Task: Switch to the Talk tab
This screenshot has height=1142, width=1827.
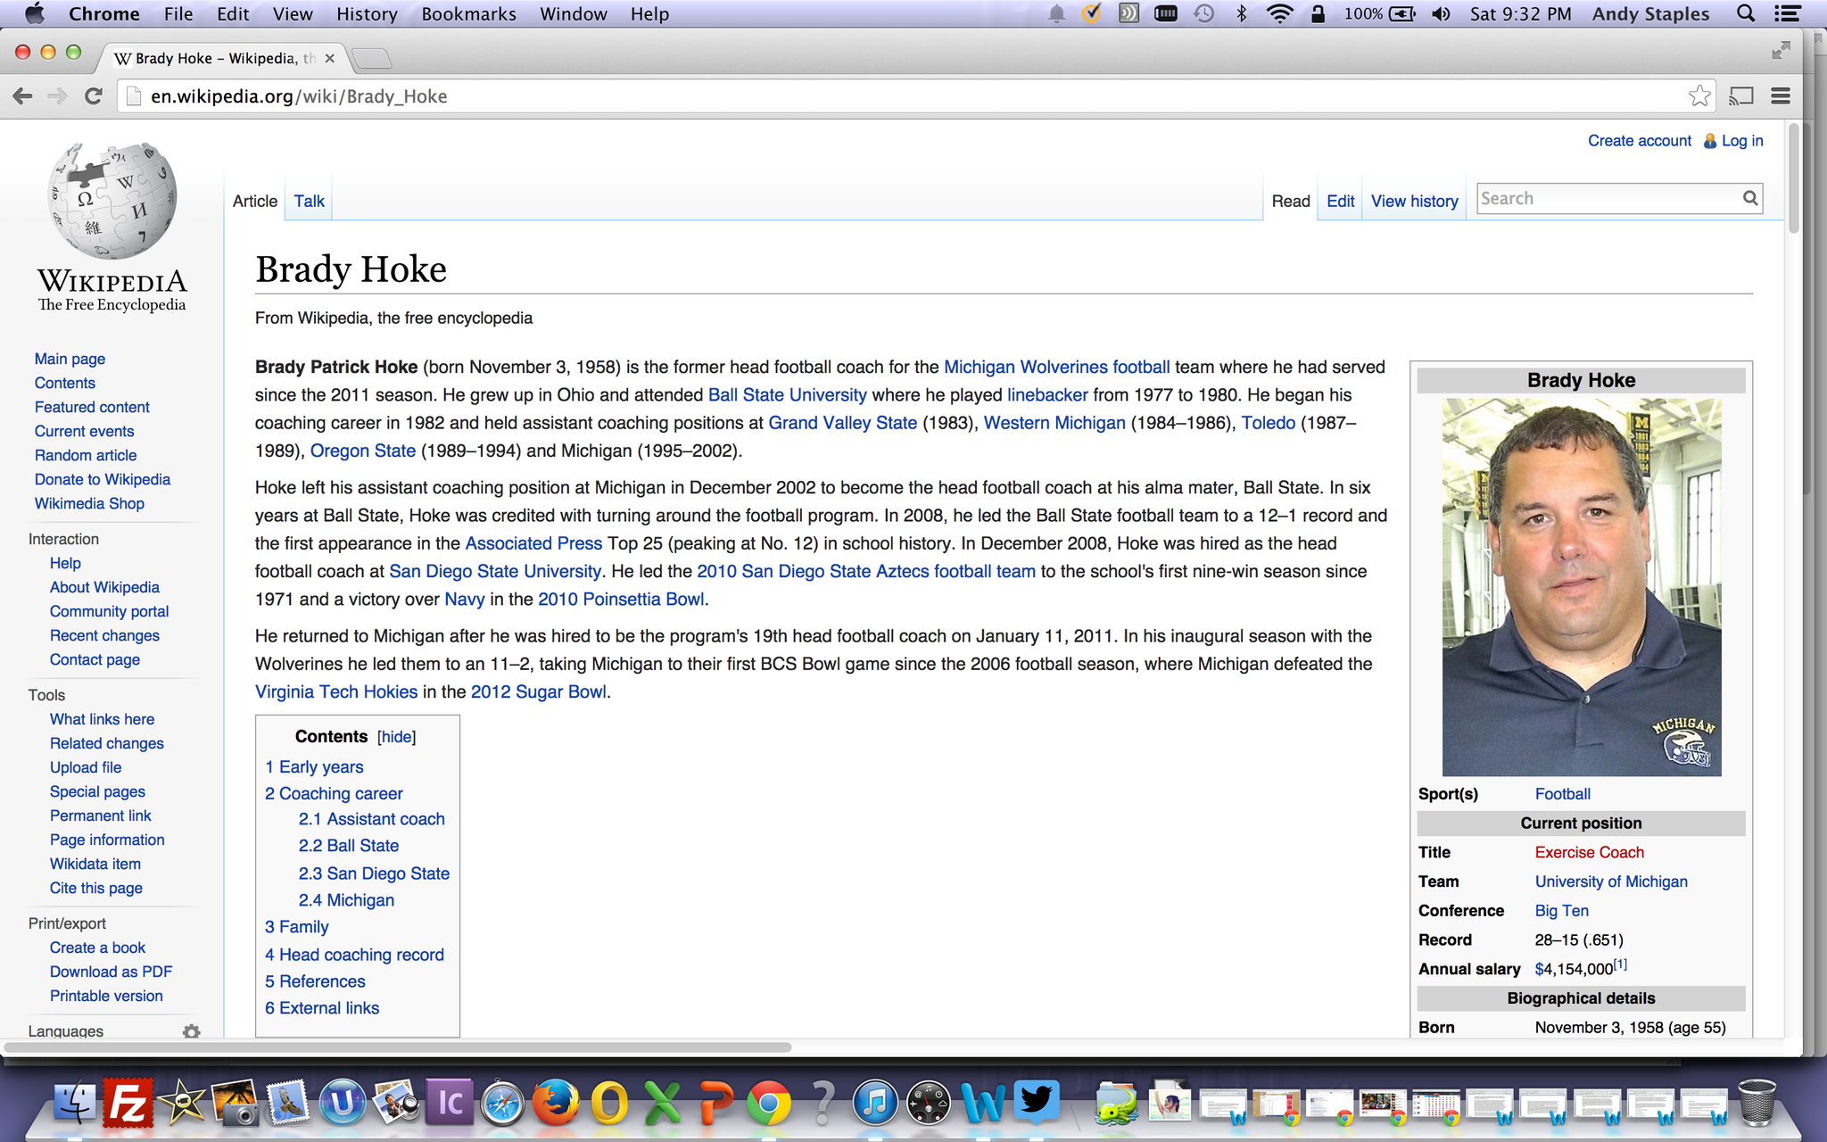Action: click(x=309, y=202)
